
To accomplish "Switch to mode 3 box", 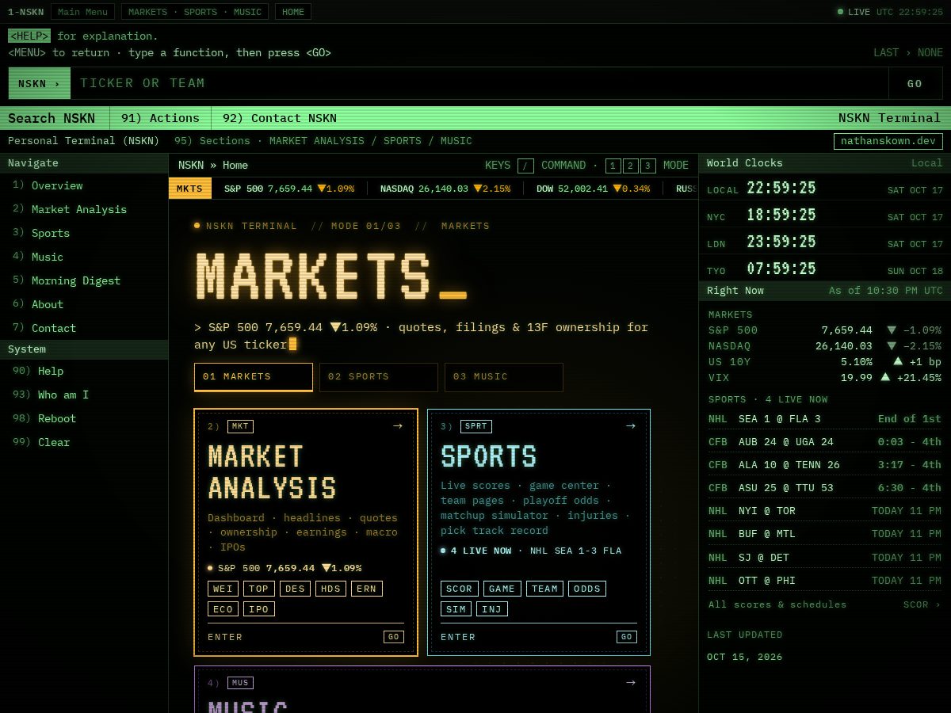I will pyautogui.click(x=647, y=166).
